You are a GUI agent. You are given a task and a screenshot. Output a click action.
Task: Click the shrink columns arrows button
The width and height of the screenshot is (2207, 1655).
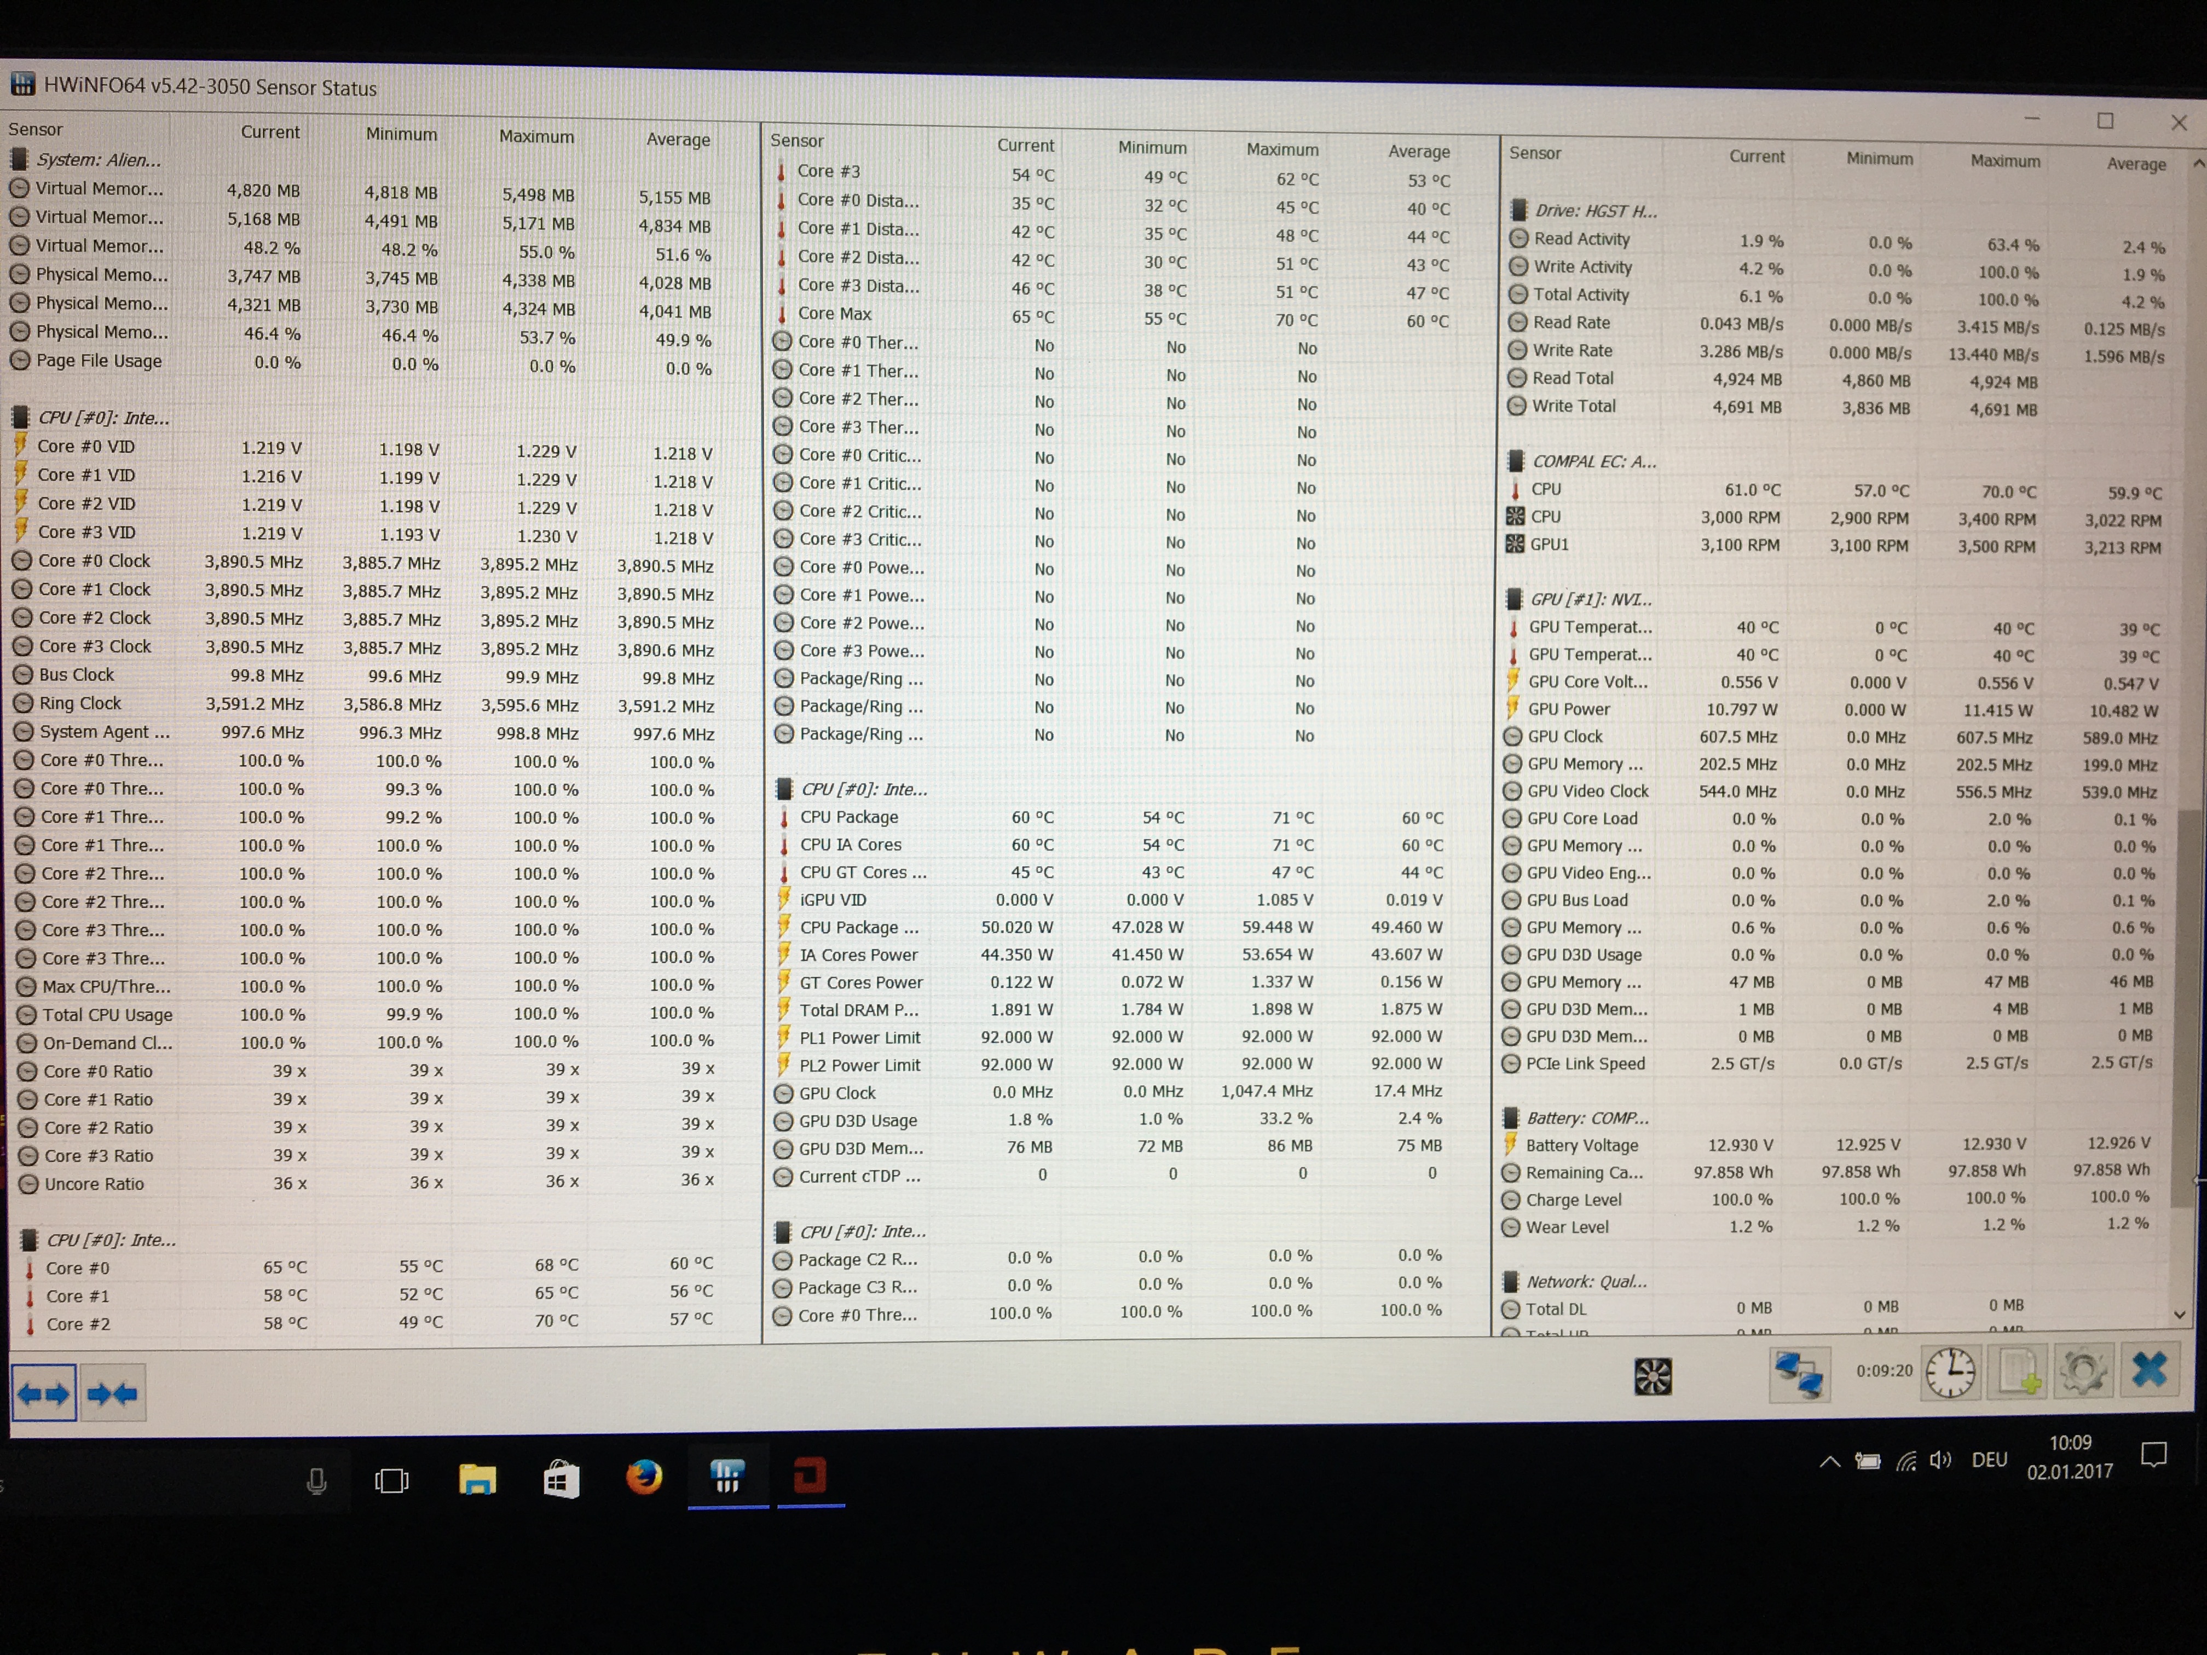click(x=113, y=1393)
